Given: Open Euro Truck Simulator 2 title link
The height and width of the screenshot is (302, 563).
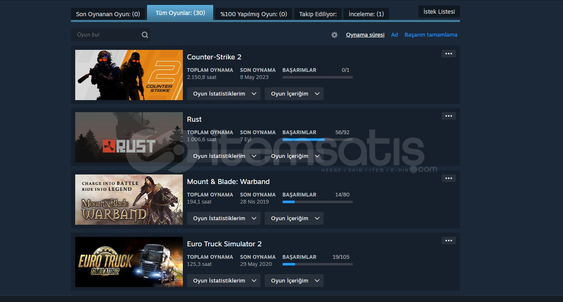Looking at the screenshot, I should (x=224, y=244).
